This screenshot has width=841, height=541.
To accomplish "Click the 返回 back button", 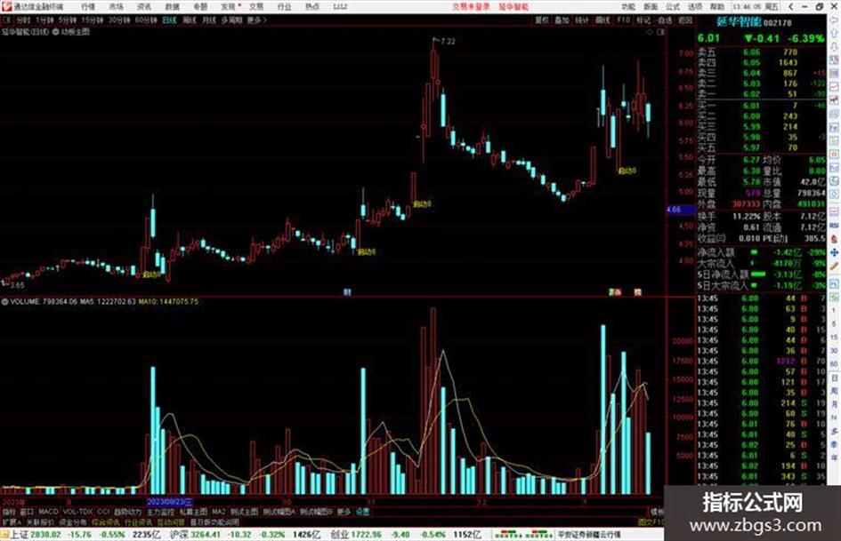I will click(685, 20).
